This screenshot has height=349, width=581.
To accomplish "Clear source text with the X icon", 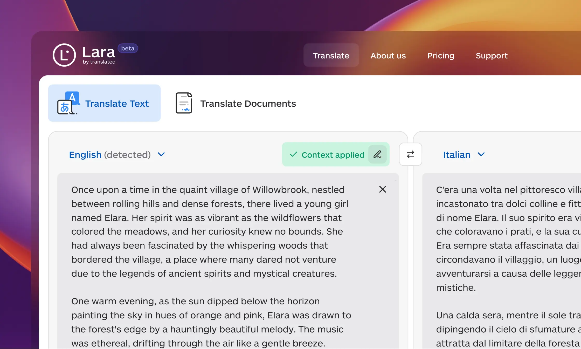I will pos(383,189).
